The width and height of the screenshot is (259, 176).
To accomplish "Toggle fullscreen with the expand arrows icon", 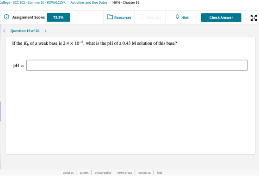I will tap(253, 18).
